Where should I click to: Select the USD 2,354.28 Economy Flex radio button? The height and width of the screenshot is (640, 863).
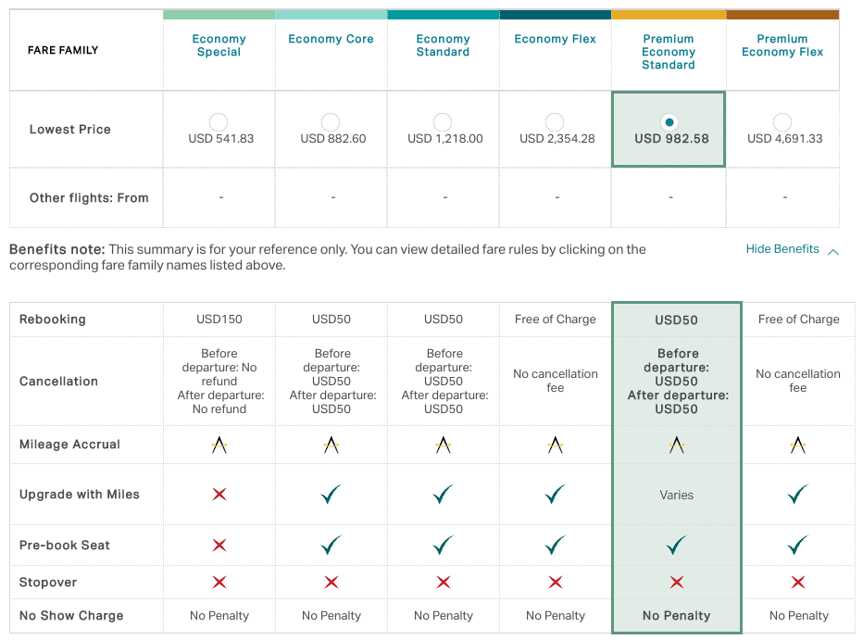pos(555,122)
